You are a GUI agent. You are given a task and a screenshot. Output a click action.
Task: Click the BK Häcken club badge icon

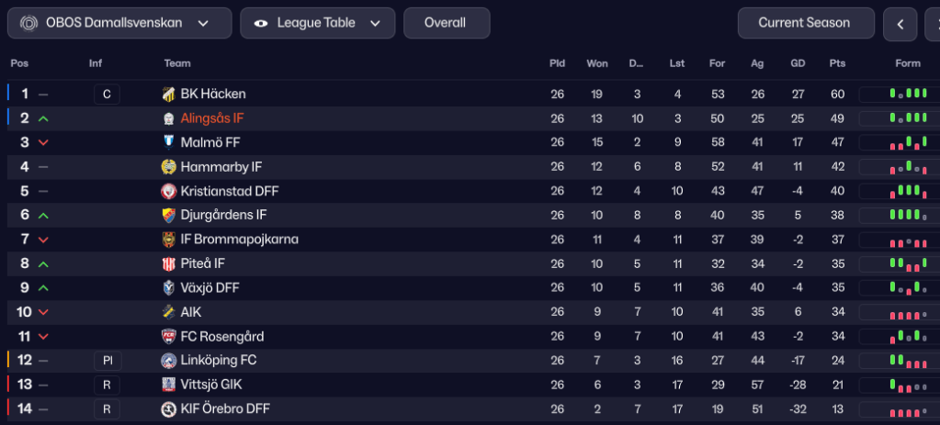point(169,94)
